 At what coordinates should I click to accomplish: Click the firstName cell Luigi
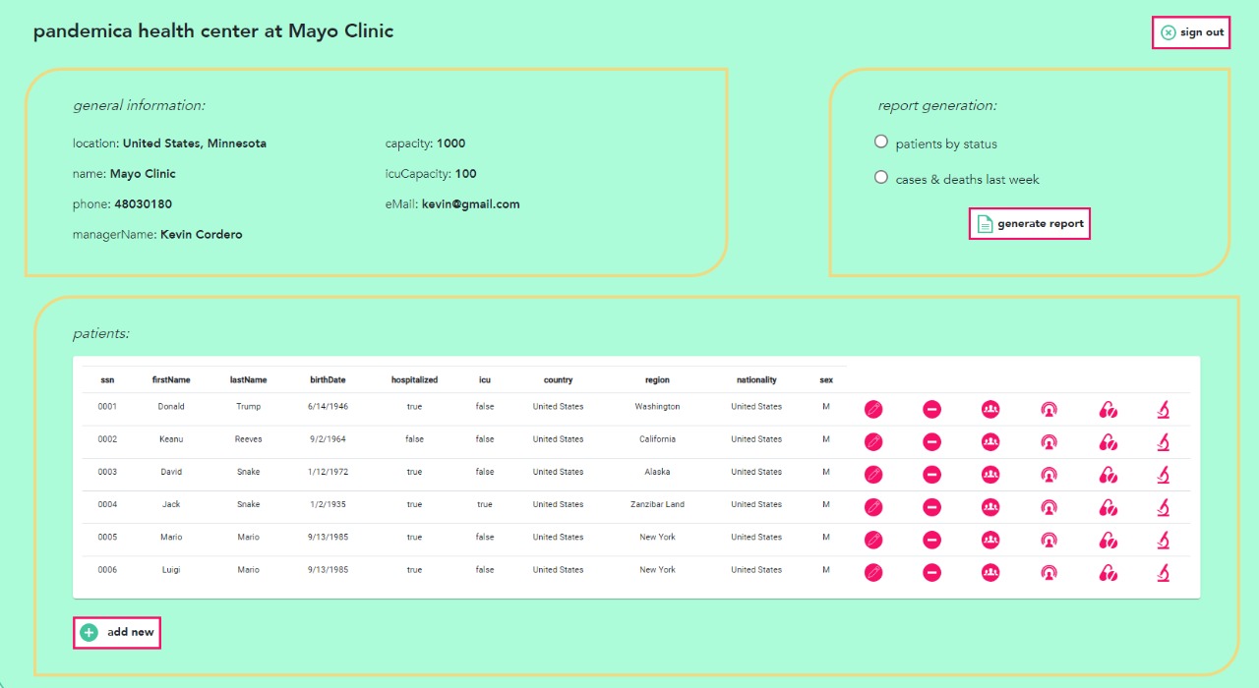(x=171, y=569)
